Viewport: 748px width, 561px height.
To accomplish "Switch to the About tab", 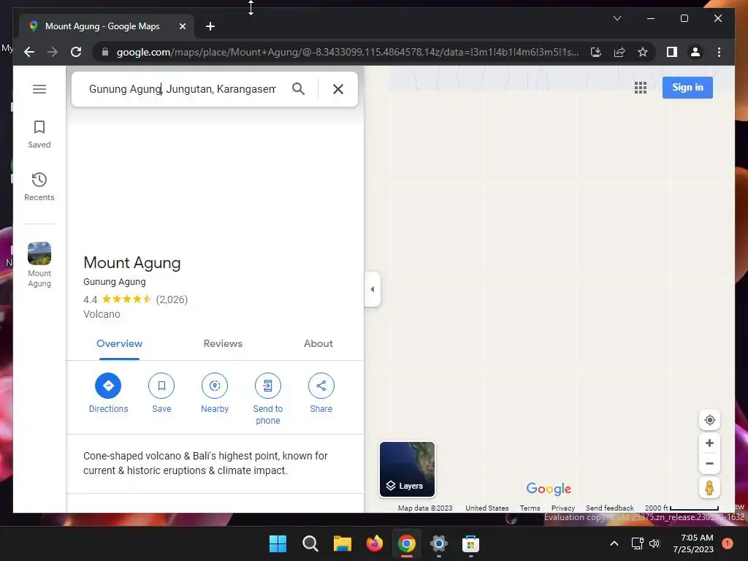I will pos(318,343).
